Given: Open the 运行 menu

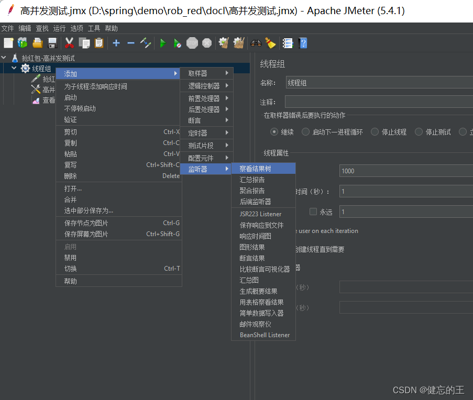Looking at the screenshot, I should (x=59, y=28).
